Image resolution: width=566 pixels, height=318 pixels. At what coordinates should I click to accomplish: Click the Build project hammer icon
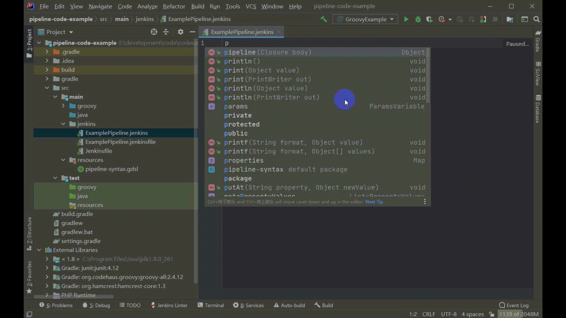[324, 19]
